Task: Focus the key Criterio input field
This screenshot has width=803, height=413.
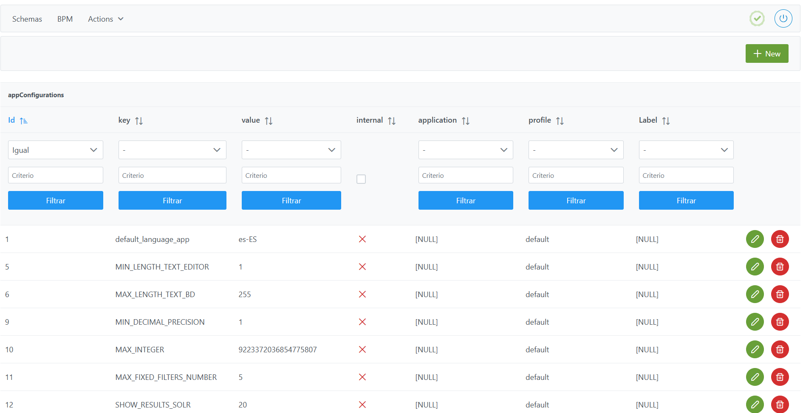Action: 172,175
